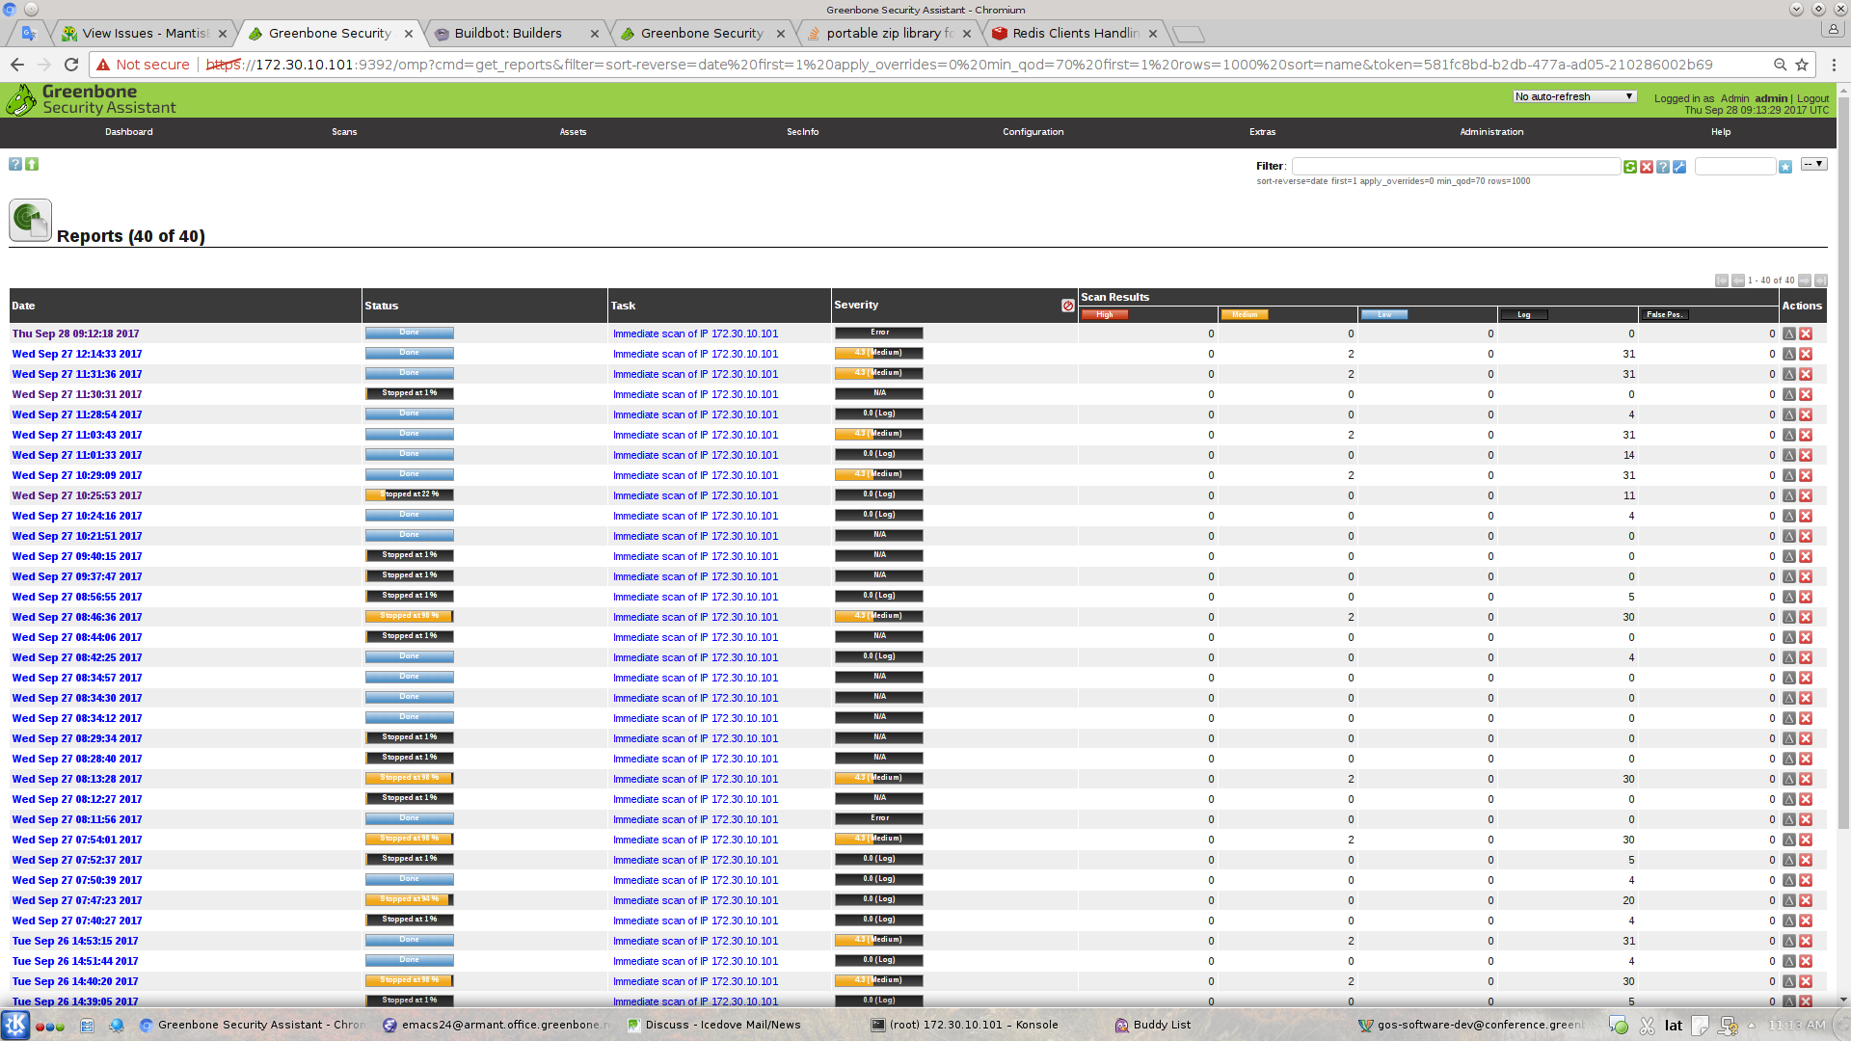
Task: Focus the Filter text input
Action: (1456, 167)
